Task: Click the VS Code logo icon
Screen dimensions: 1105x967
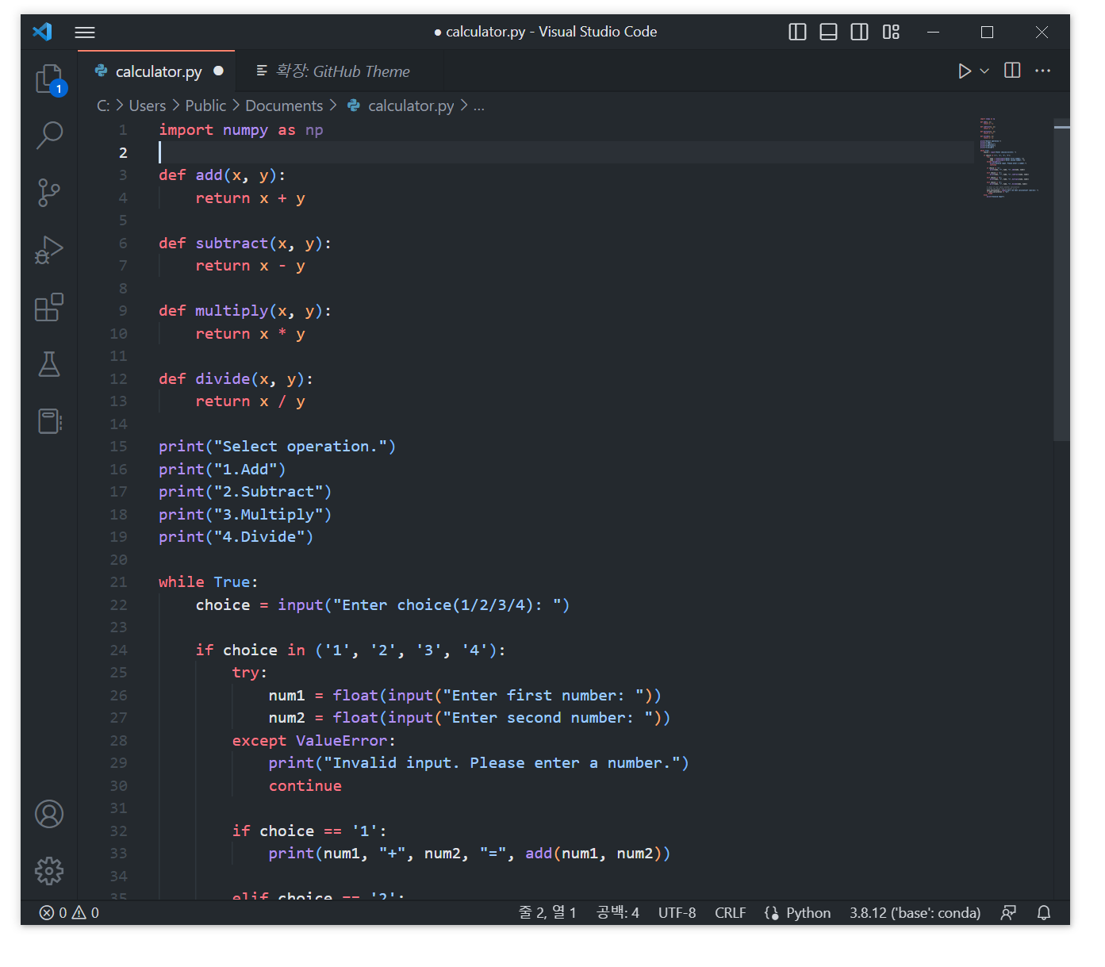Action: point(42,32)
